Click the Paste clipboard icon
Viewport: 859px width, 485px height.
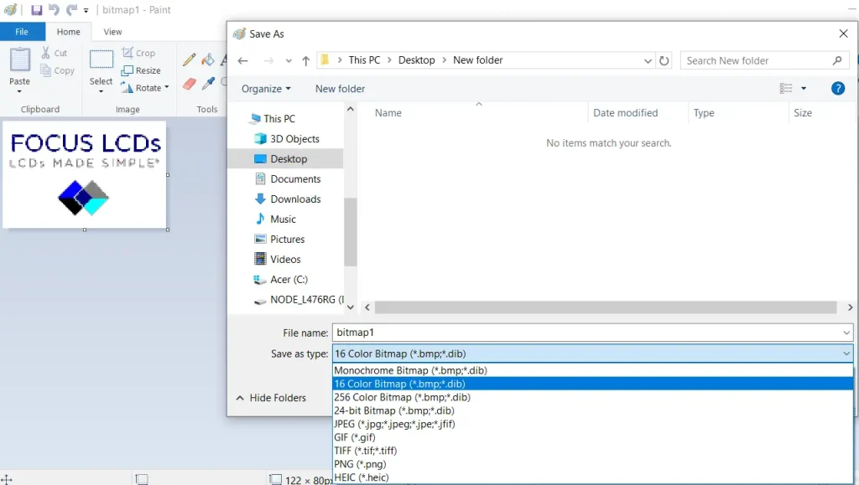pyautogui.click(x=19, y=61)
